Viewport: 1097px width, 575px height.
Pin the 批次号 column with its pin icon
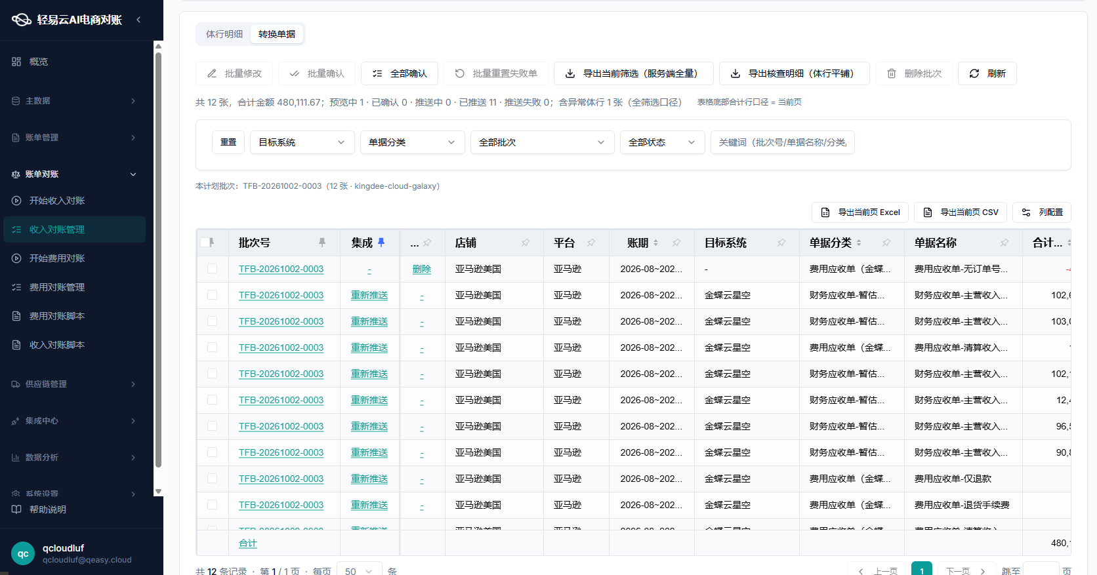[322, 243]
